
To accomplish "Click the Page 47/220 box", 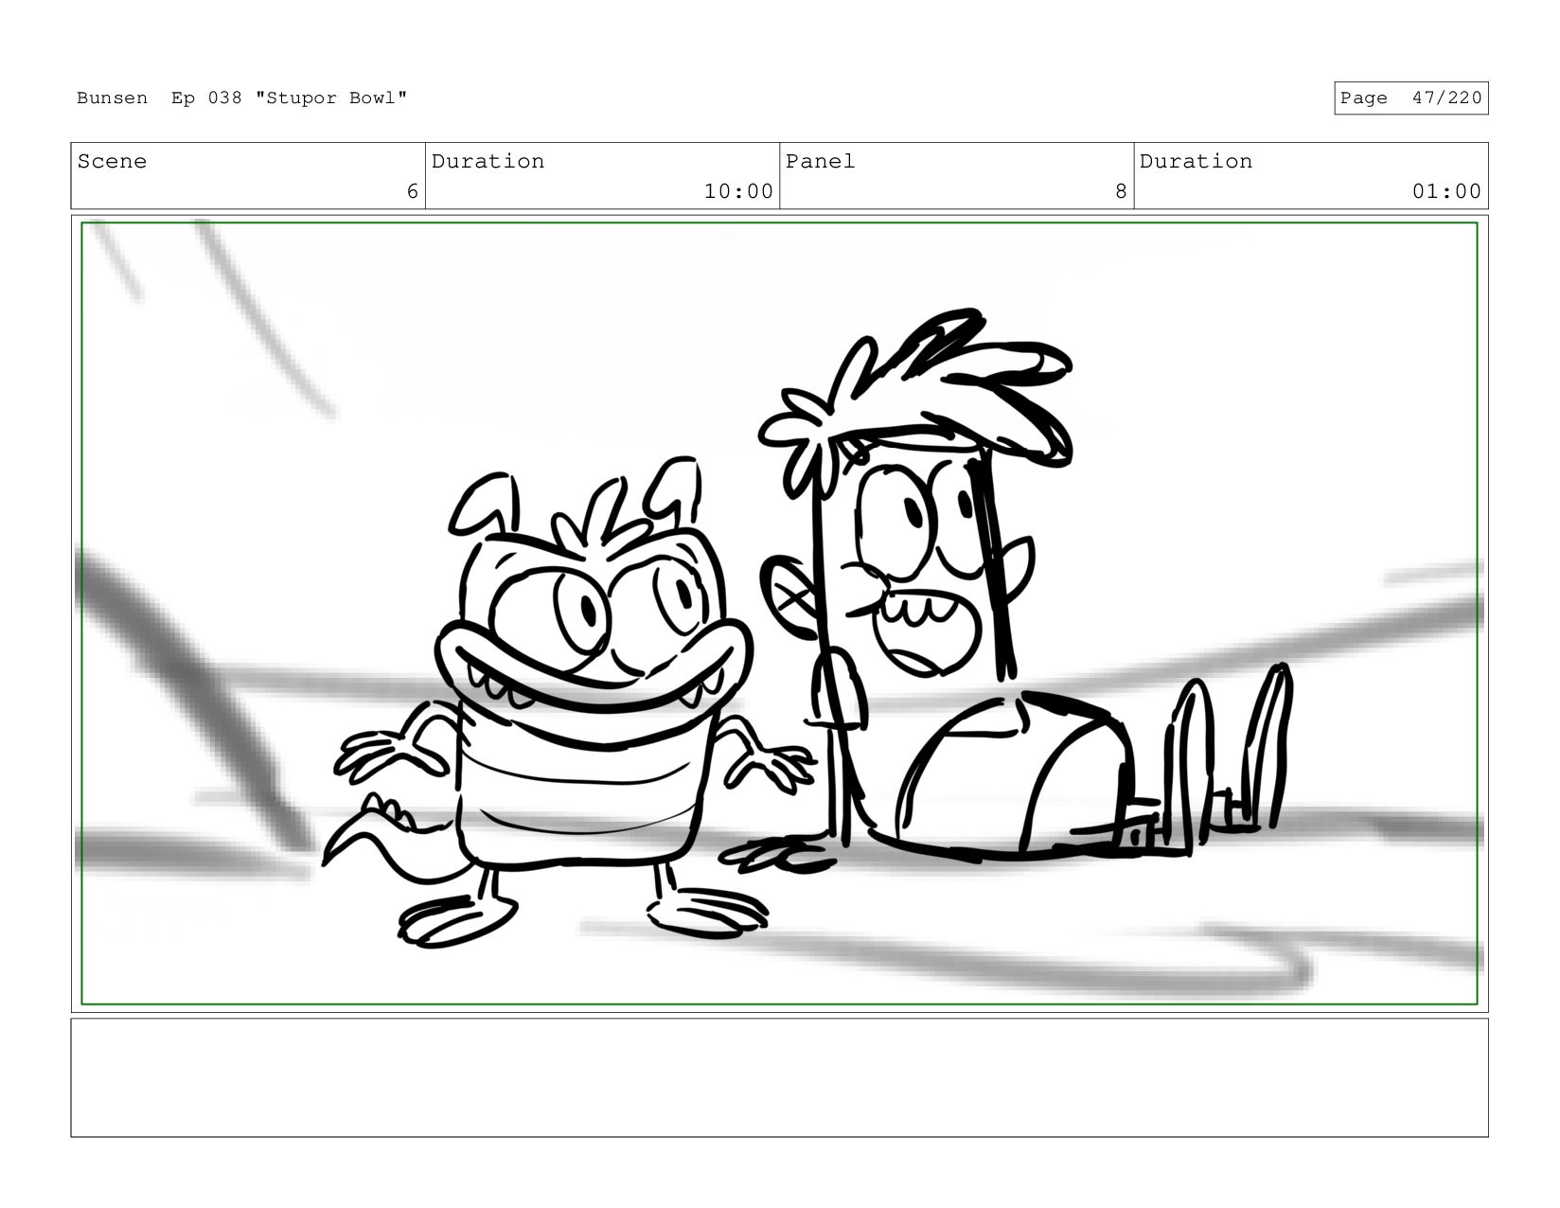I will (x=1410, y=98).
